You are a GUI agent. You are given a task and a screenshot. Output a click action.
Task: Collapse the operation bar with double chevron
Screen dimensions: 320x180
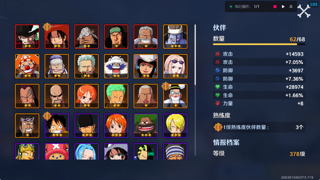(x=291, y=7)
